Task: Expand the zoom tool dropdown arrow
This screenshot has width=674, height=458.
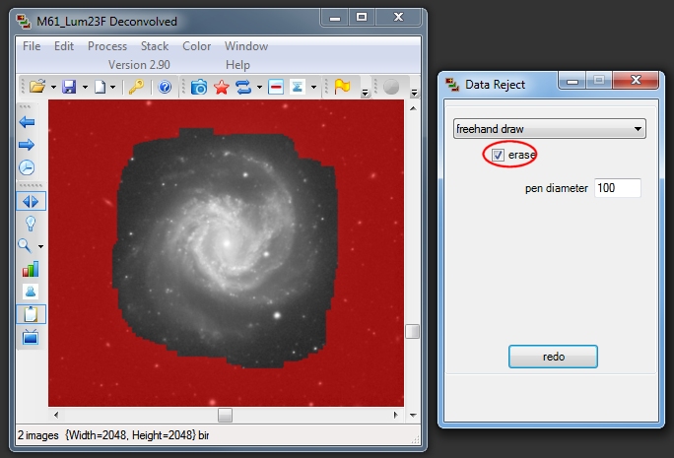Action: pos(40,246)
